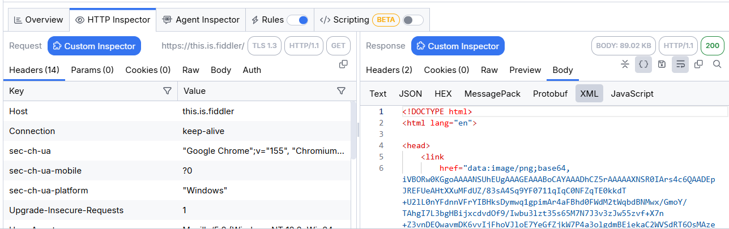Click the <!DOCTYPE html> code line

point(437,111)
